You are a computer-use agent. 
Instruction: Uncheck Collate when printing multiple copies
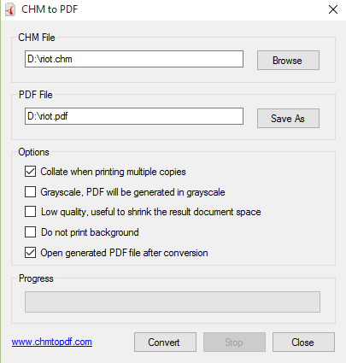pos(30,172)
